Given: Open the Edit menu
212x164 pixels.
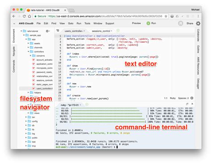Looking at the screenshot, I should pos(46,23).
